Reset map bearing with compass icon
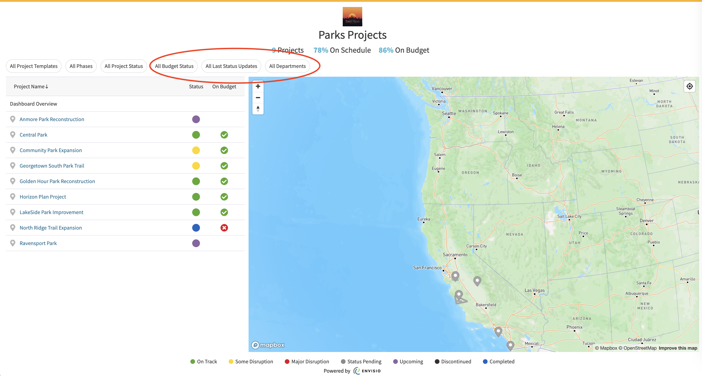This screenshot has width=702, height=376. [258, 109]
